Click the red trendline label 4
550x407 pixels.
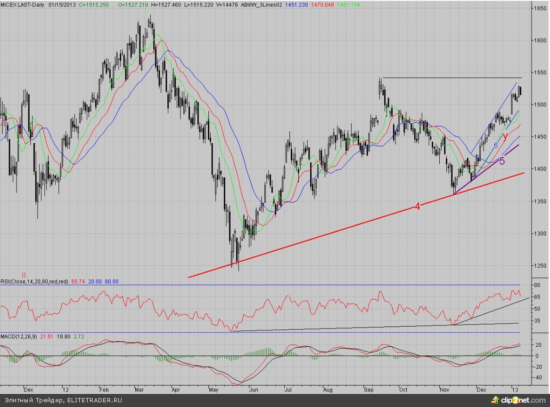(418, 206)
